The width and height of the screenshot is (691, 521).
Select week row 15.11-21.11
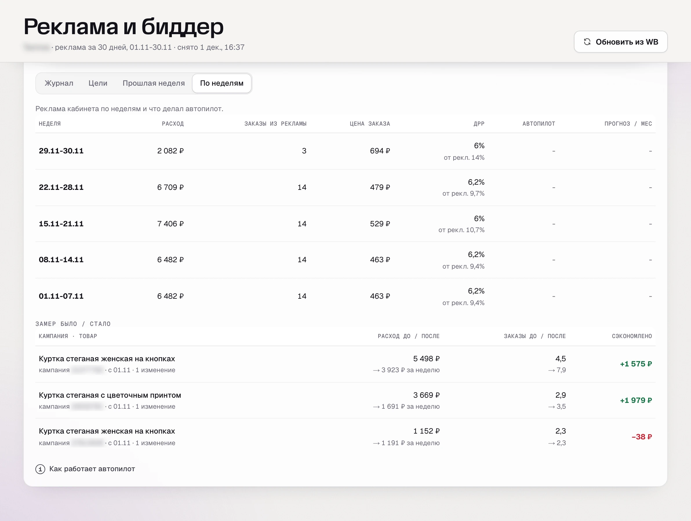pos(345,224)
